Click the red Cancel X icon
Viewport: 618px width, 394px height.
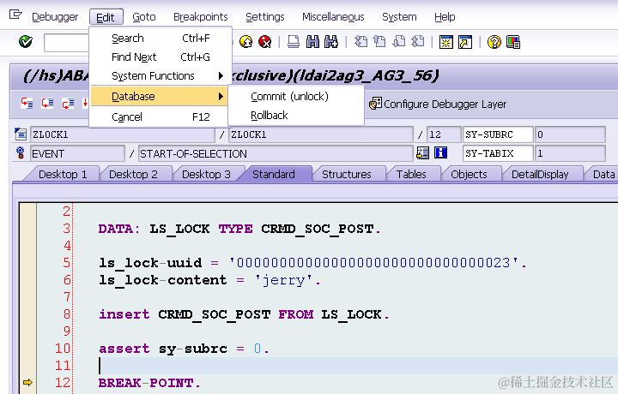[x=265, y=41]
